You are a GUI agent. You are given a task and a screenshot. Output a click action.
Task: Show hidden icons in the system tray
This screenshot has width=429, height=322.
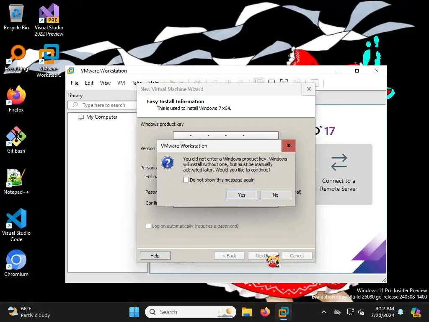tap(324, 312)
